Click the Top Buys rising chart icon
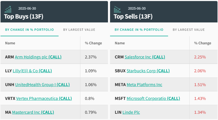218x120 pixels. [8, 9]
